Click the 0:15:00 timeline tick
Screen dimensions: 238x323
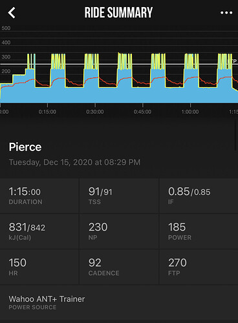[47, 112]
